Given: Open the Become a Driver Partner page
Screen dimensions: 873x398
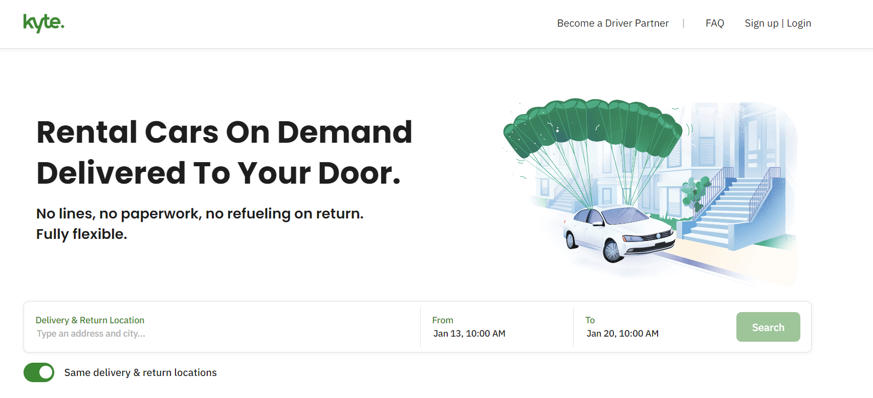Looking at the screenshot, I should pyautogui.click(x=613, y=24).
